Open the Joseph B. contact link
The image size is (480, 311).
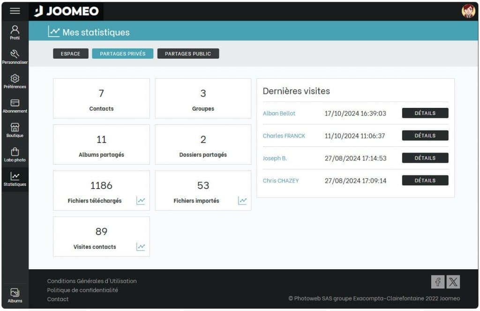pyautogui.click(x=275, y=158)
